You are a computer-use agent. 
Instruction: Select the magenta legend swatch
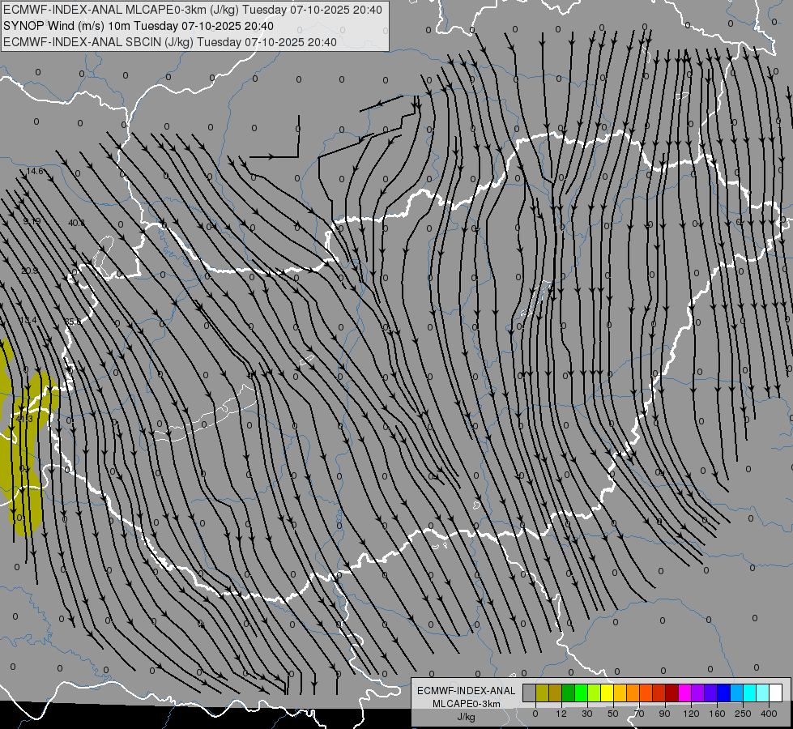pos(685,693)
